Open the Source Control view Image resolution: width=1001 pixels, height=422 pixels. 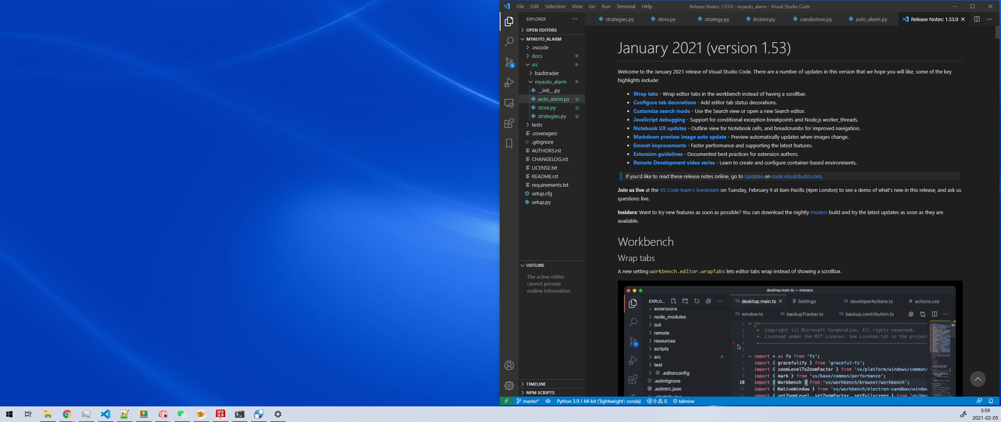(x=509, y=62)
